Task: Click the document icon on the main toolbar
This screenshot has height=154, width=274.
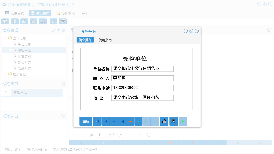Action: click(x=24, y=21)
